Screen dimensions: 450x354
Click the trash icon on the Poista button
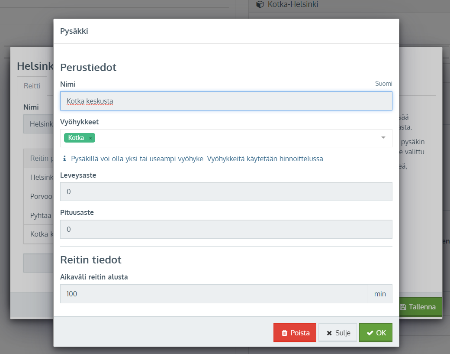click(x=284, y=333)
